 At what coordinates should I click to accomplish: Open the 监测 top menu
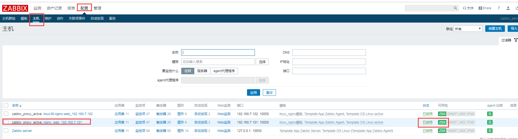pos(37,8)
